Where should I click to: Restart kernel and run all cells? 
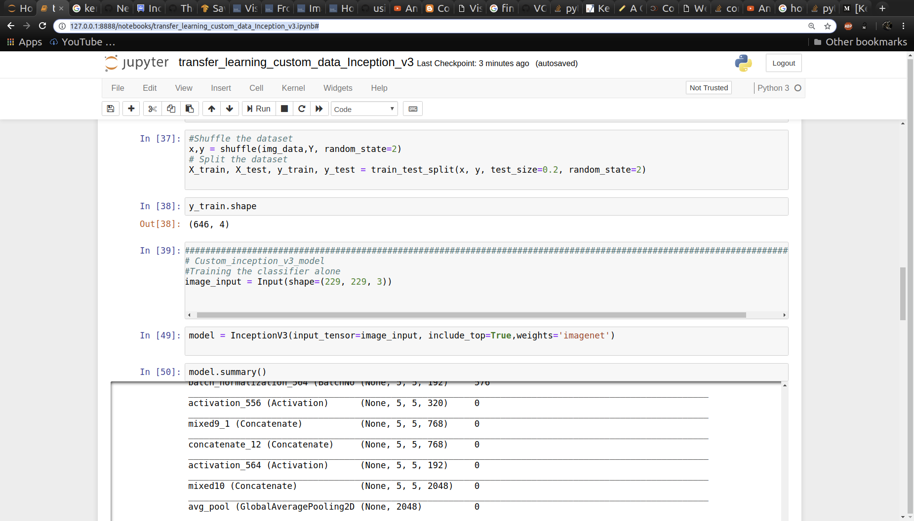(x=319, y=109)
